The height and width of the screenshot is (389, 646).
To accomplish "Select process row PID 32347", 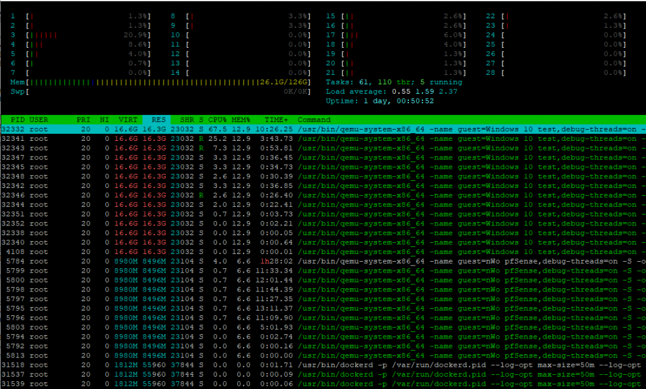I will [323, 158].
